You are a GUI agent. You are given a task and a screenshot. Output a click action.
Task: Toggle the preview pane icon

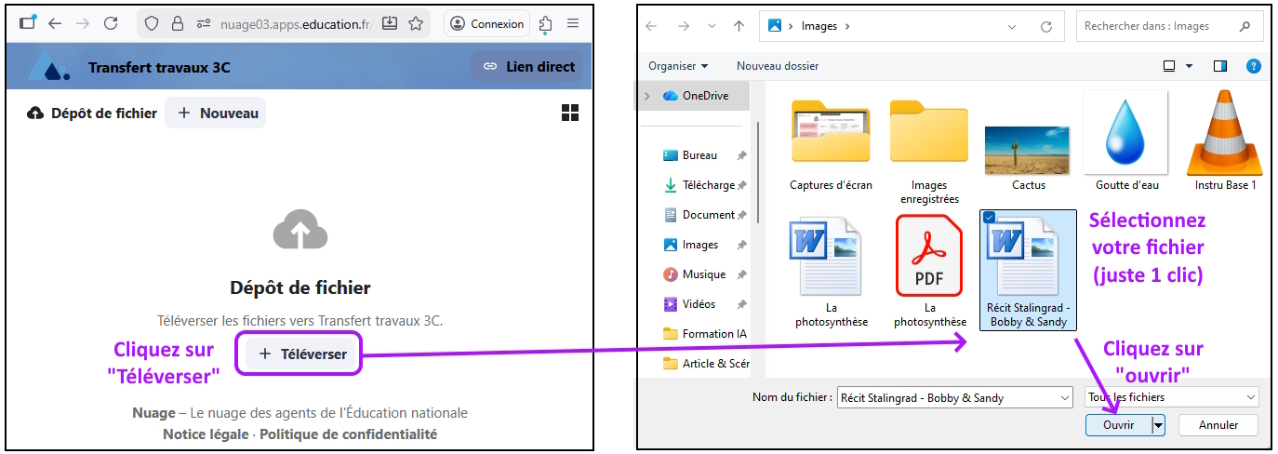click(x=1220, y=66)
